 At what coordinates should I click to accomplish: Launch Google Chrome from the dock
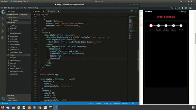click(x=40, y=107)
